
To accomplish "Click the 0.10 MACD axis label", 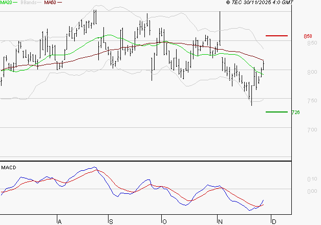I will [x=312, y=179].
